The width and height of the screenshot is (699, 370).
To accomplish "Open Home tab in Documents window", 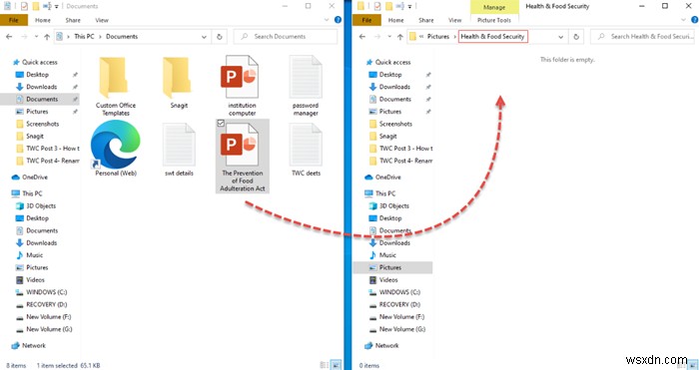I will (x=43, y=20).
